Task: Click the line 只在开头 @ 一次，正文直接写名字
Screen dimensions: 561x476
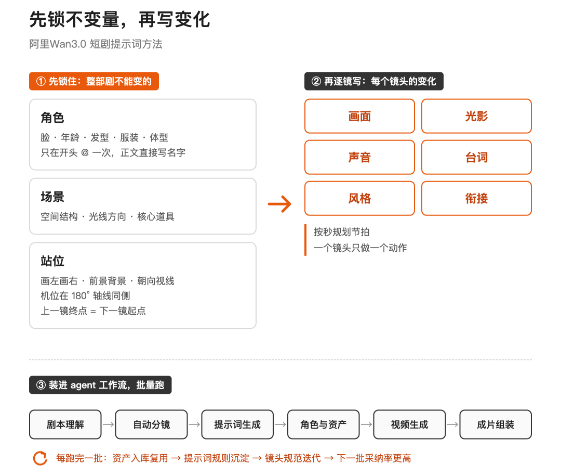Action: coord(113,152)
